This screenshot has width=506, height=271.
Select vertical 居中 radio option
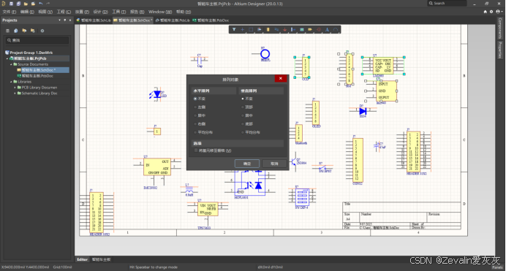coord(243,115)
